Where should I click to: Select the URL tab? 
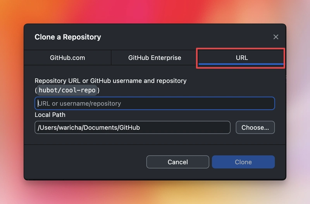click(x=241, y=58)
